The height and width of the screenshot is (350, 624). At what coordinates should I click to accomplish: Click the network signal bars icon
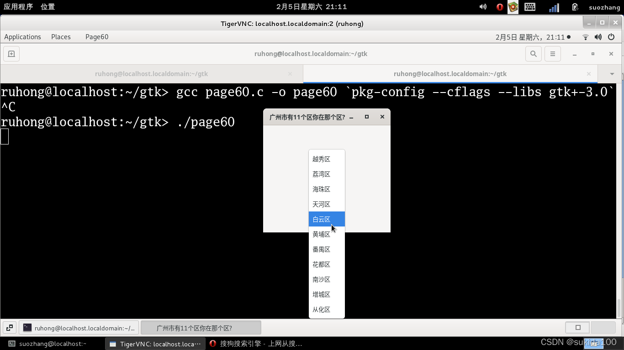(x=554, y=7)
